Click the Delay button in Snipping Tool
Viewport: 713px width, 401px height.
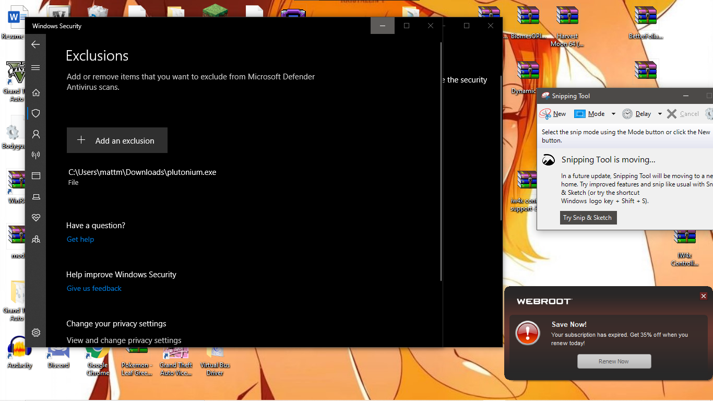637,114
